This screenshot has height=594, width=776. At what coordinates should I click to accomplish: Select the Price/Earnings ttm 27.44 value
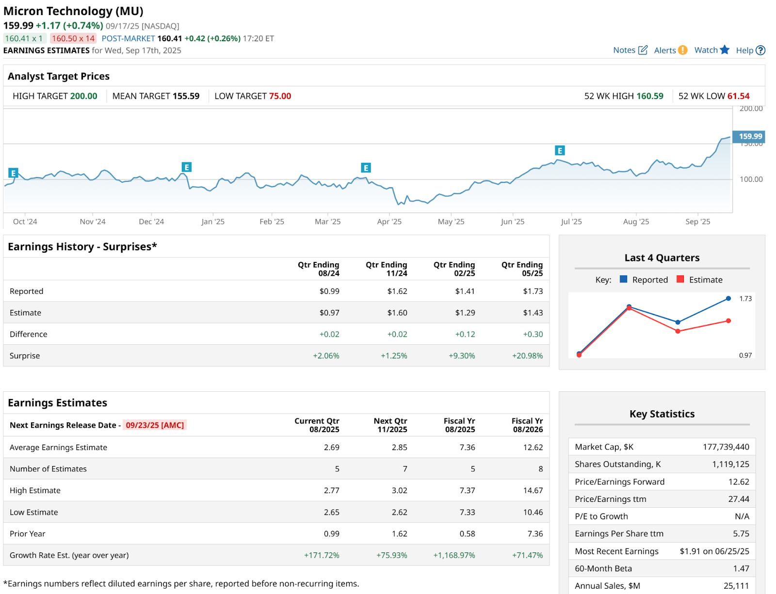click(x=739, y=499)
